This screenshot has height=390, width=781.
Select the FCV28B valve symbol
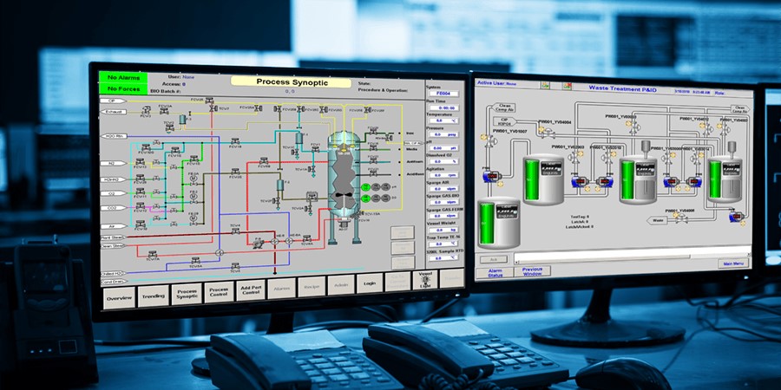tap(278, 109)
